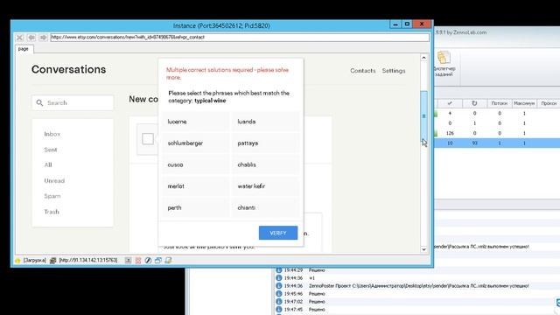
Task: Click the proxy address text in status bar
Action: click(x=87, y=261)
